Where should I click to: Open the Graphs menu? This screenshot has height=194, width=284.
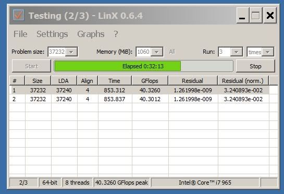(x=91, y=34)
